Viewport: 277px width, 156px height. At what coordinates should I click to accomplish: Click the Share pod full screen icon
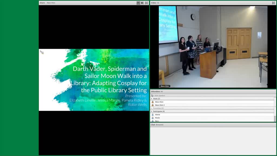[x=146, y=3]
